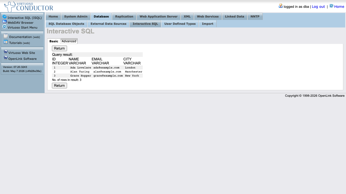Open SQL Database Objects subtab
Viewport: 346px width, 194px height.
[x=66, y=24]
